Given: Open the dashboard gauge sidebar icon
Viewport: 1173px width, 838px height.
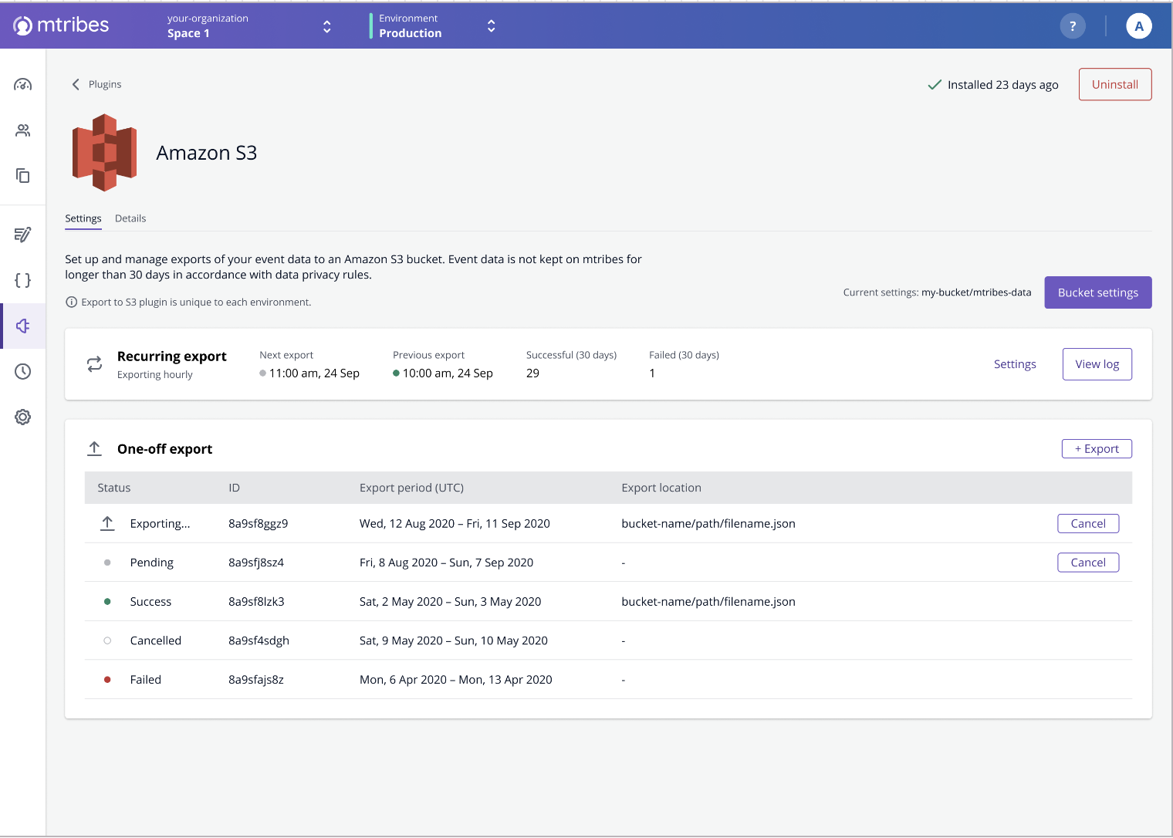Looking at the screenshot, I should pos(23,85).
